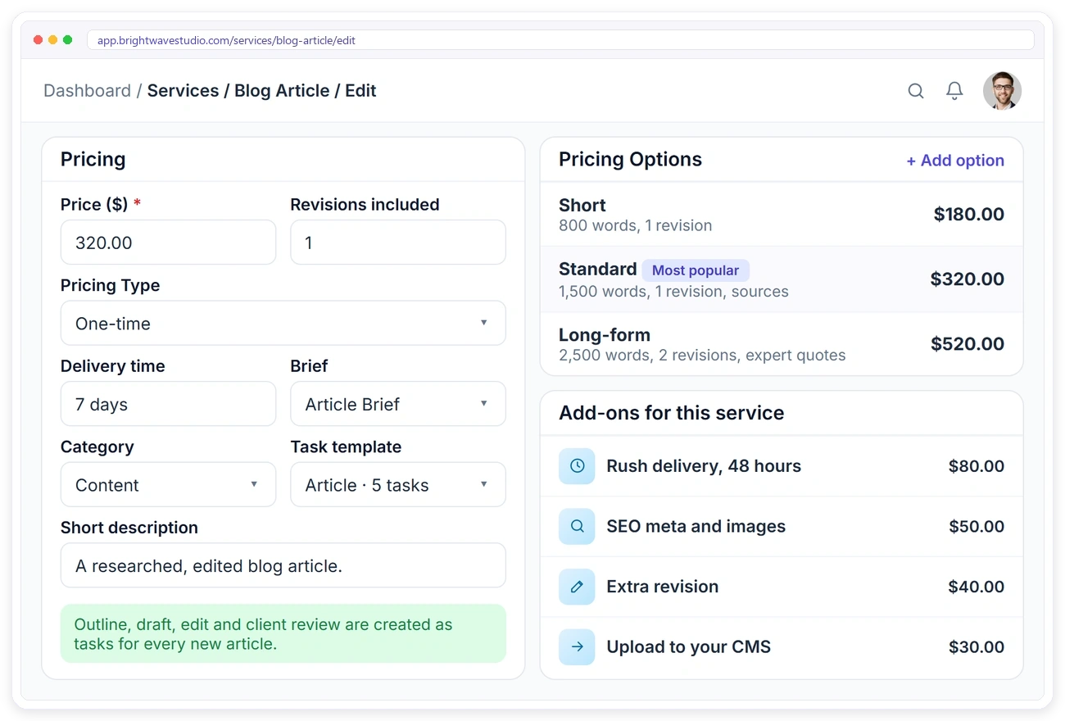Click the green task creation notice
The image size is (1065, 721).
tap(283, 634)
